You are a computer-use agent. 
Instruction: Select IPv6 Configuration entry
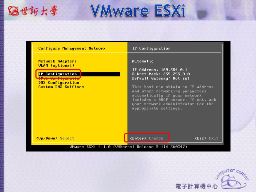click(60, 78)
